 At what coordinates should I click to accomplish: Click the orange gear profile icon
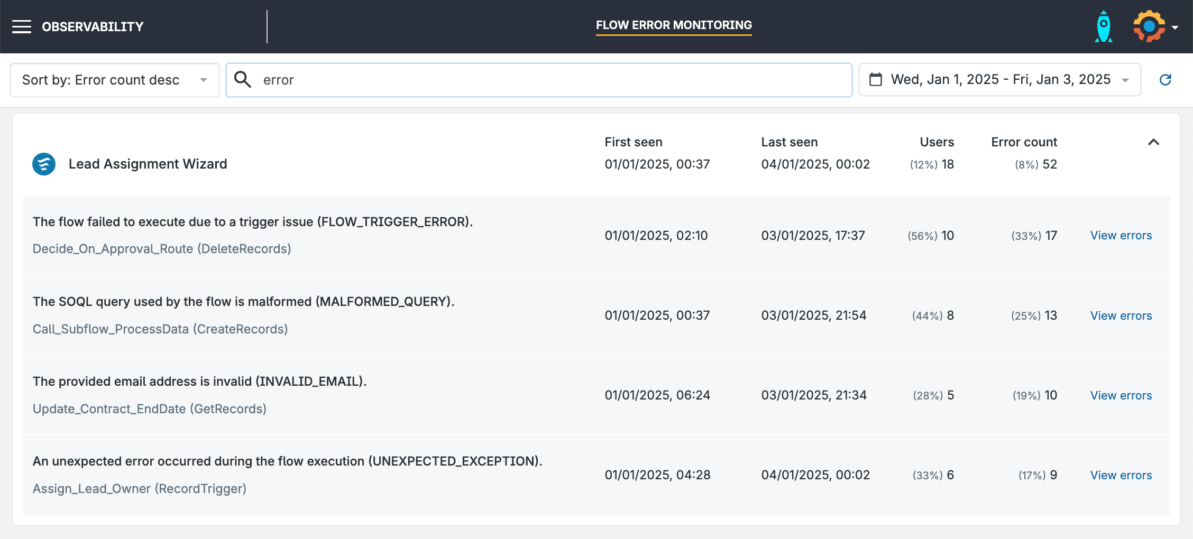(1149, 26)
